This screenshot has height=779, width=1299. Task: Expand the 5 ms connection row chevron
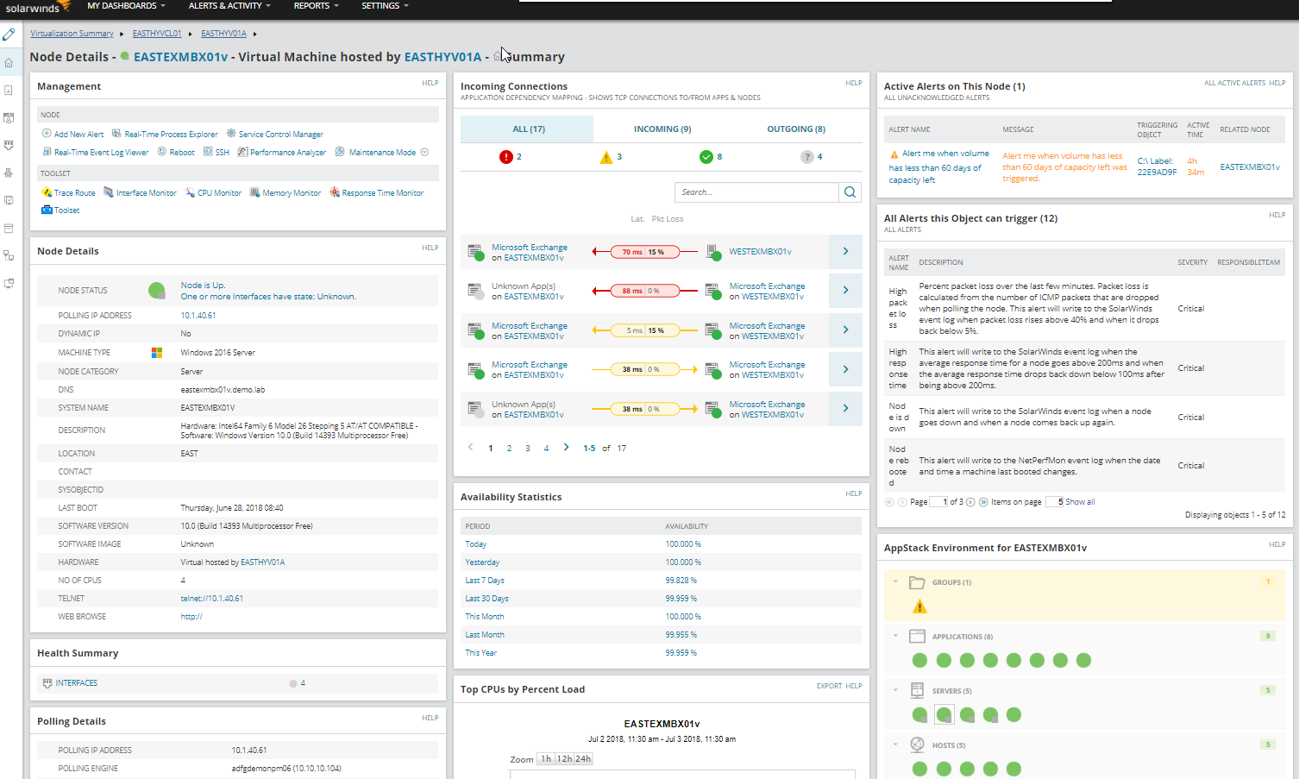845,330
